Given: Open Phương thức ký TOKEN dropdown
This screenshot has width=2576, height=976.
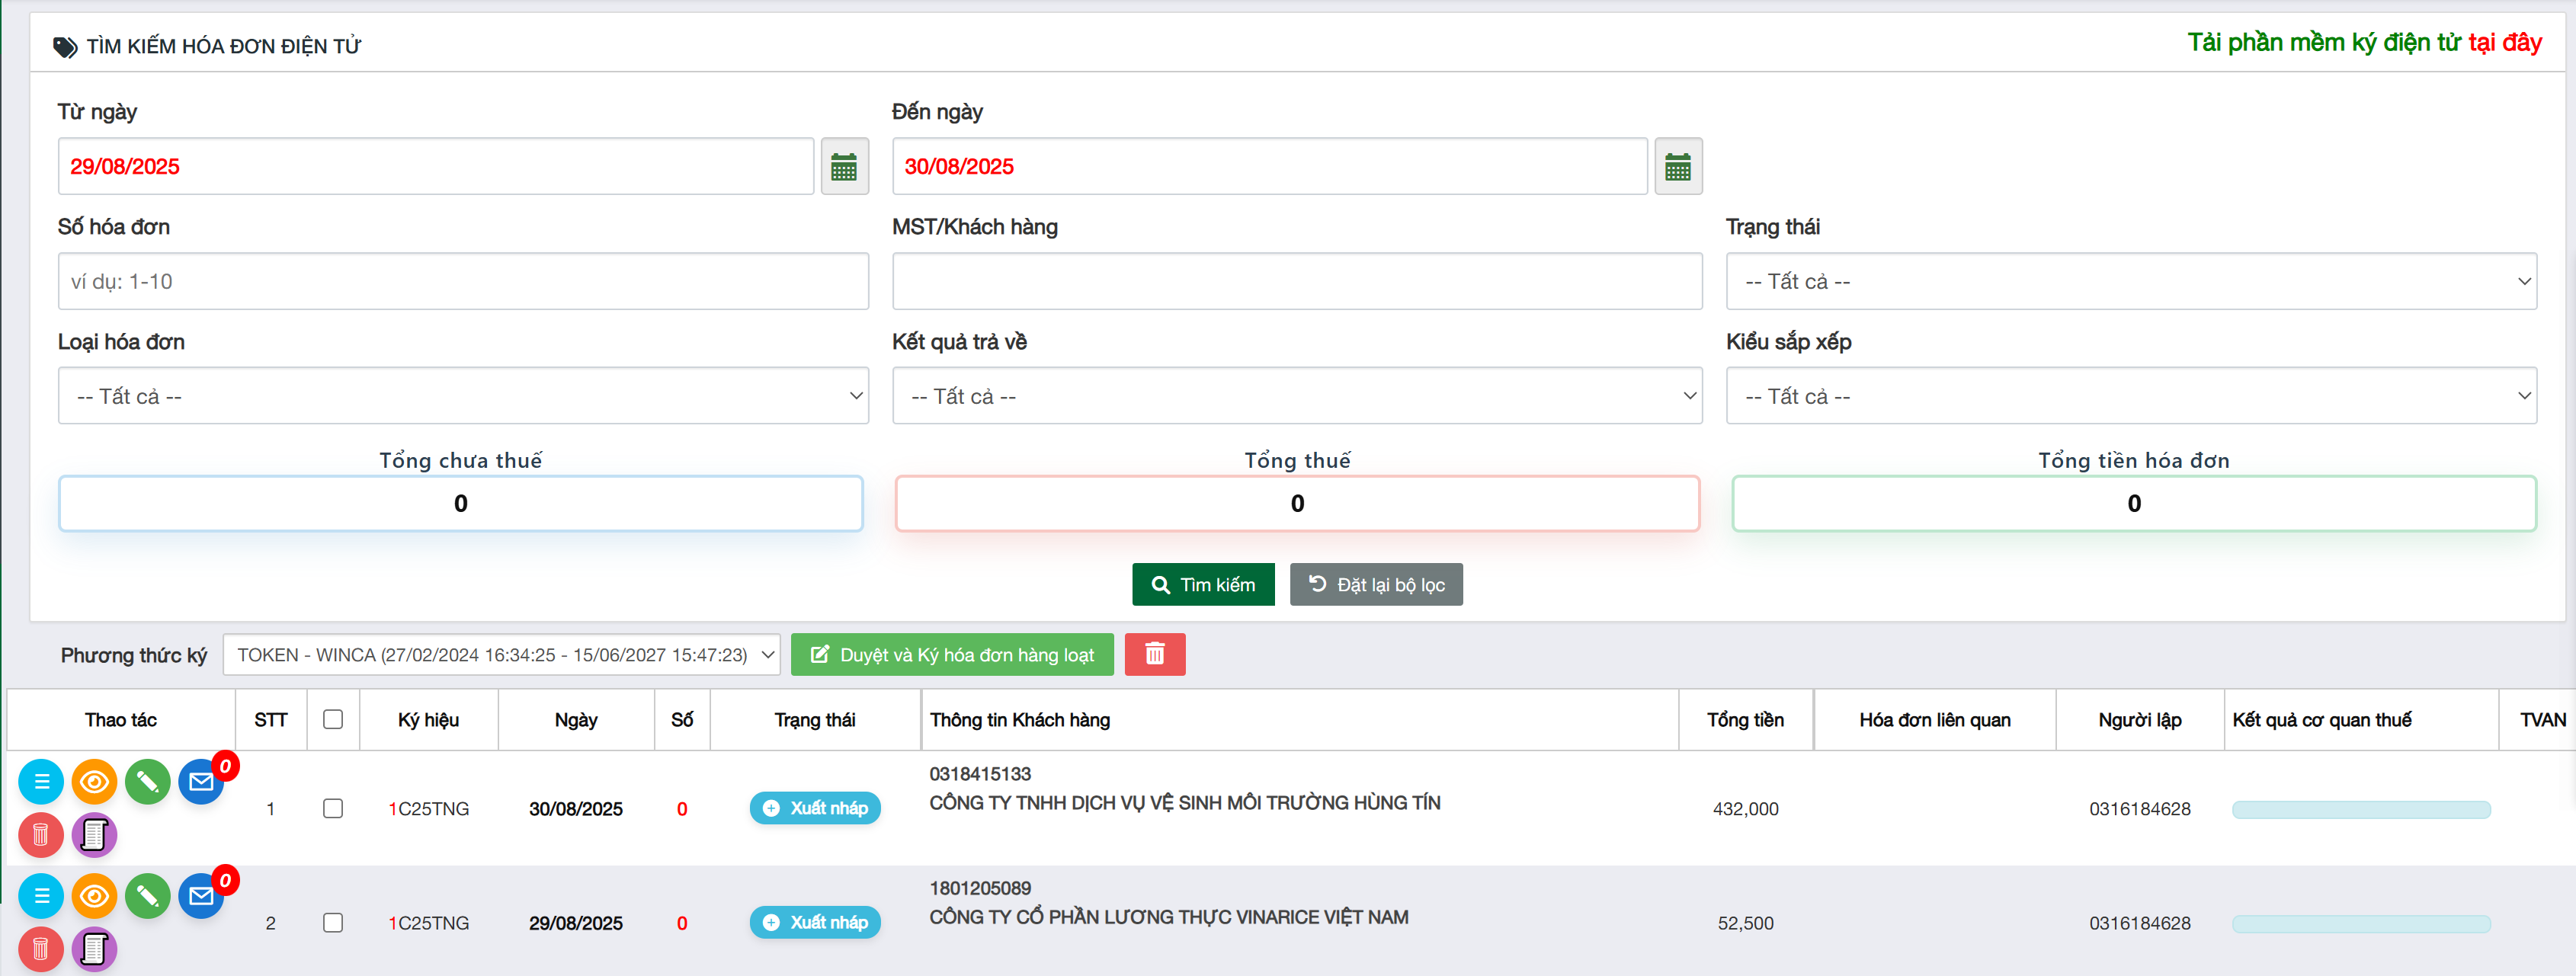Looking at the screenshot, I should tap(501, 654).
